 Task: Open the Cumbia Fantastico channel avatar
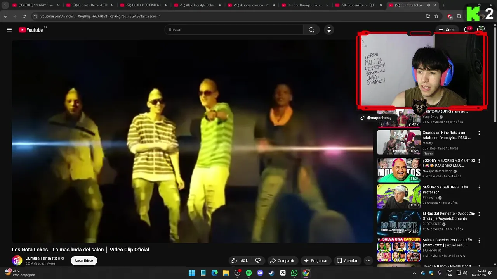pos(17,261)
